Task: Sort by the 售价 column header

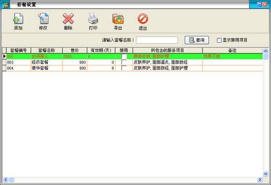Action: (x=75, y=50)
